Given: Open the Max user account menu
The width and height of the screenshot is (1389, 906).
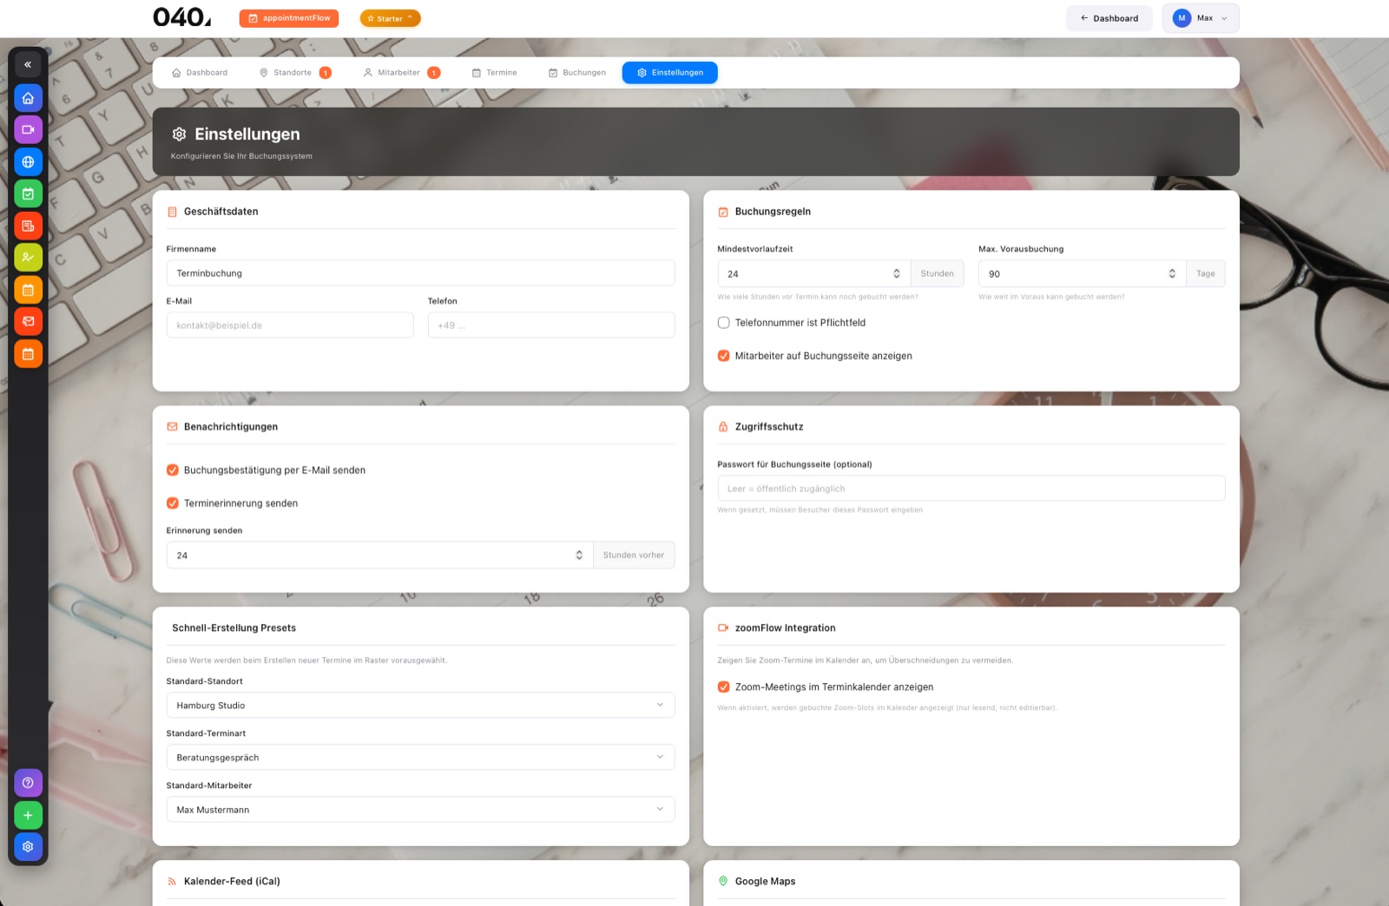Looking at the screenshot, I should click(1201, 18).
